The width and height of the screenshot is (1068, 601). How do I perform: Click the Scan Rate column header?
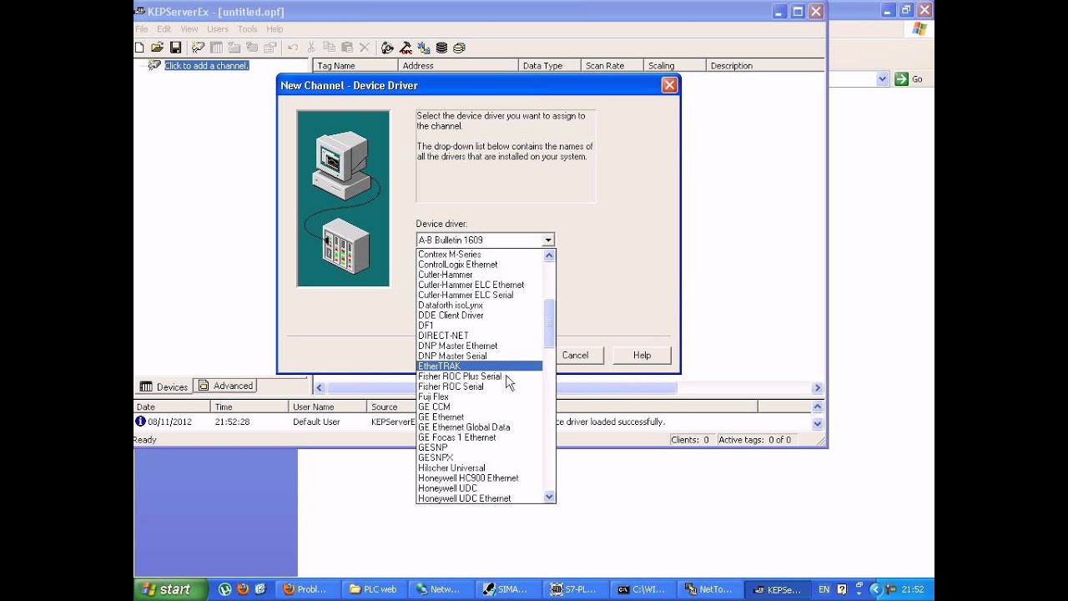(612, 65)
